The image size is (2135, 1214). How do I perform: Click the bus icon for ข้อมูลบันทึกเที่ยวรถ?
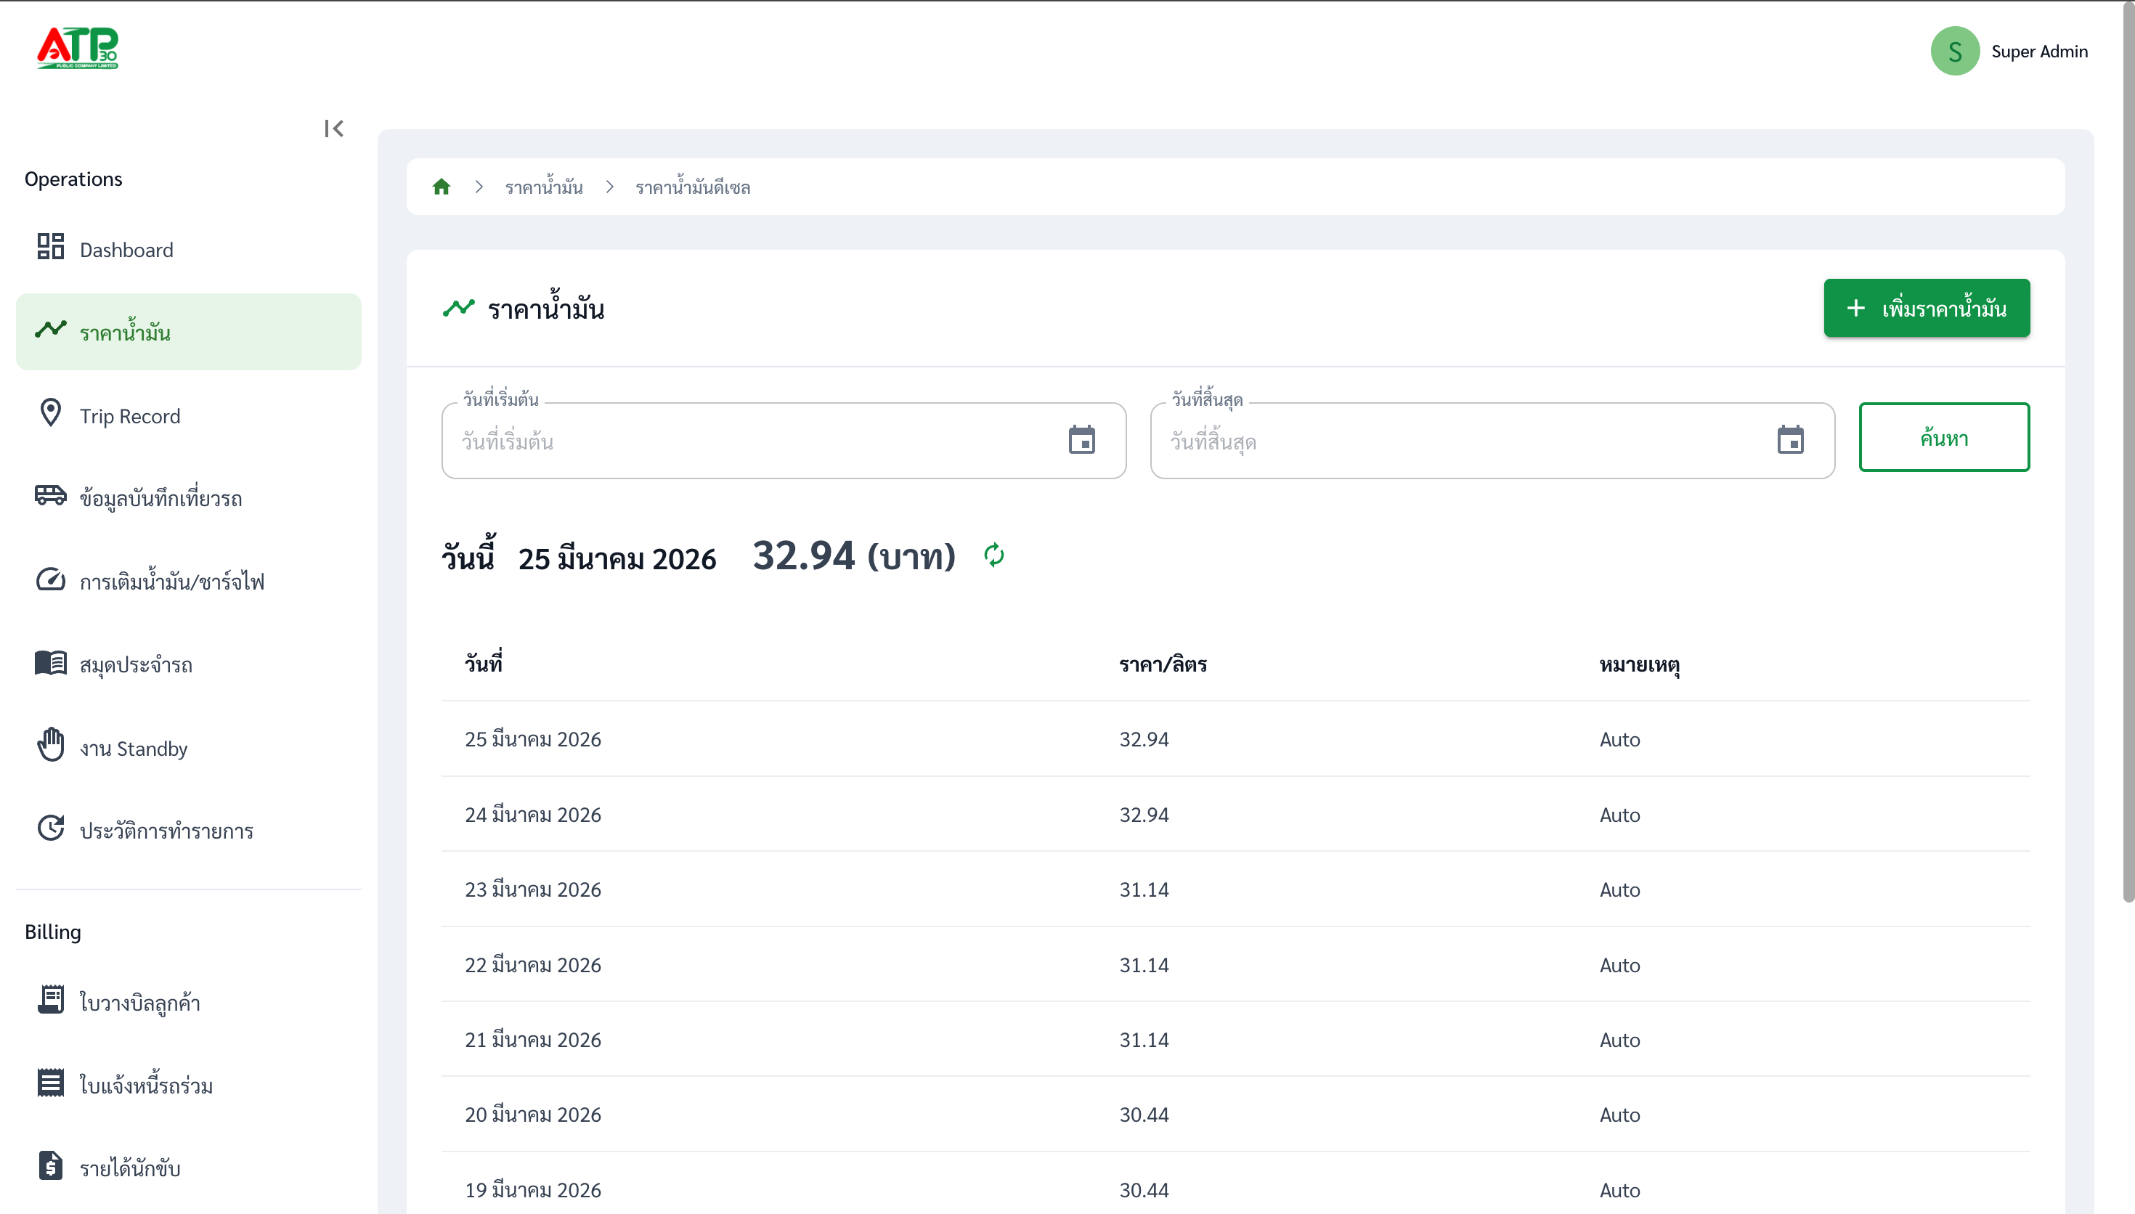[x=51, y=495]
